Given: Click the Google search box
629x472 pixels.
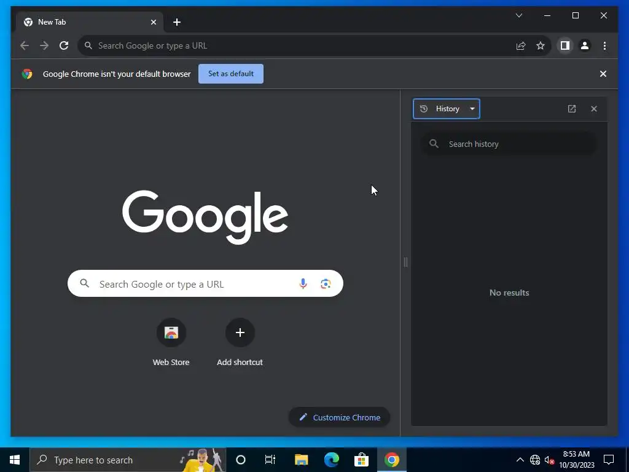Looking at the screenshot, I should coord(205,284).
